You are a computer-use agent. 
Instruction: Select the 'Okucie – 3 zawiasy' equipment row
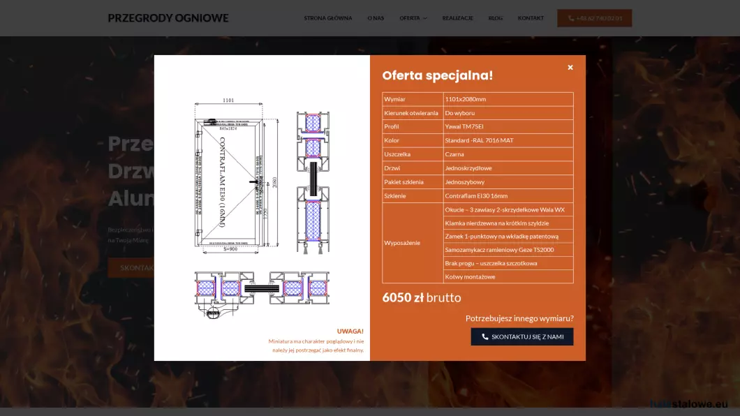[508, 210]
